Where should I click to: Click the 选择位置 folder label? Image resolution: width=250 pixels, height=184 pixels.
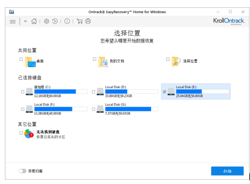tap(190, 61)
